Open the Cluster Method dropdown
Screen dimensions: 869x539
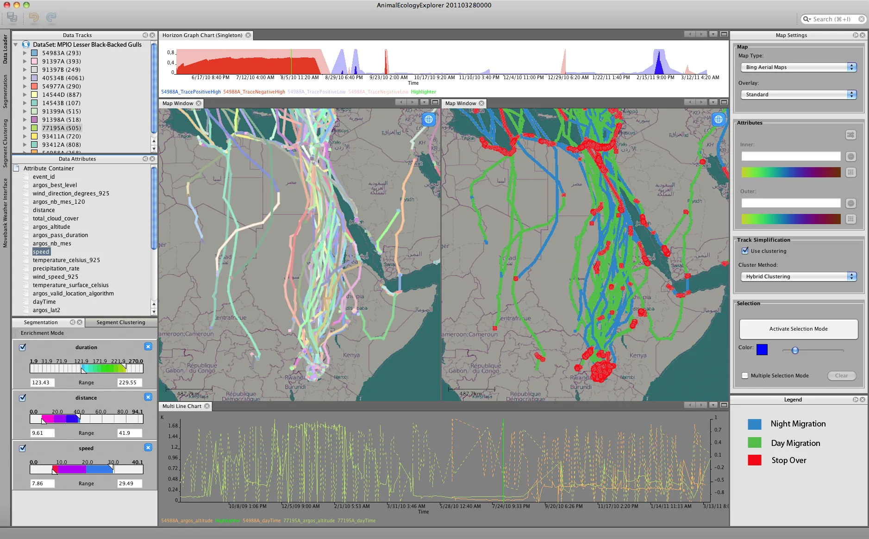[x=799, y=276]
